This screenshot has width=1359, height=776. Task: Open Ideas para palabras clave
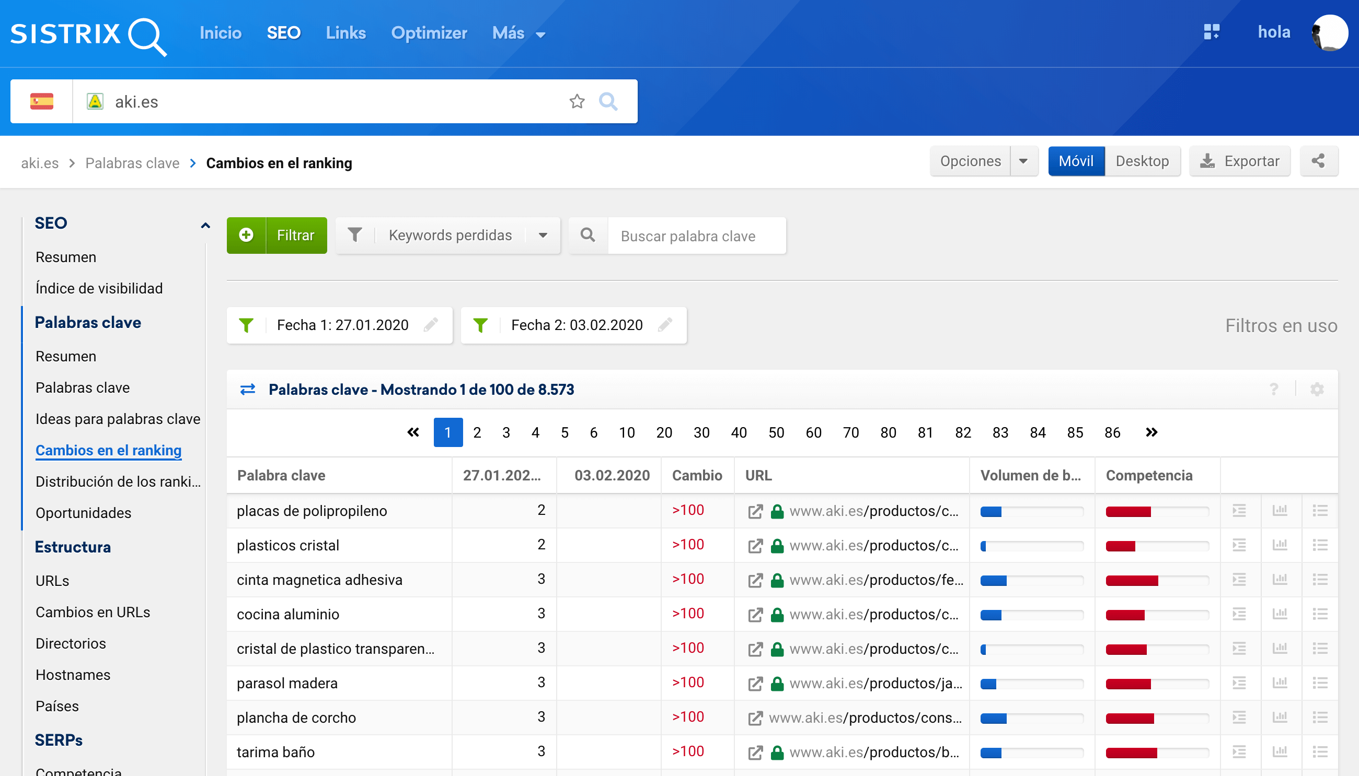tap(118, 419)
